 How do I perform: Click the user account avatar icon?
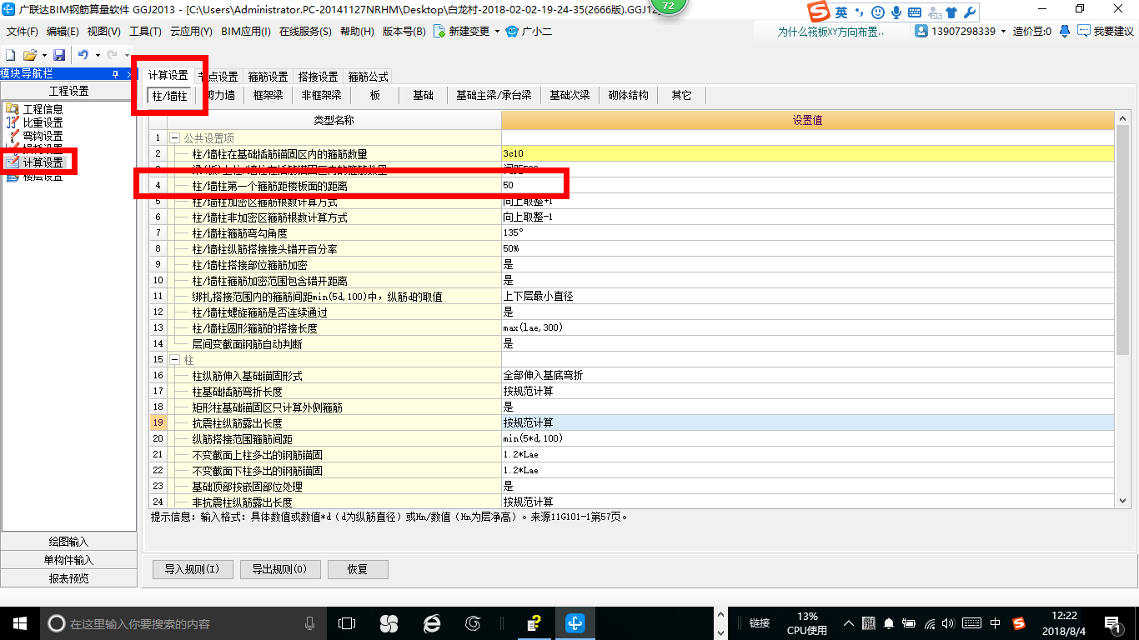point(921,31)
